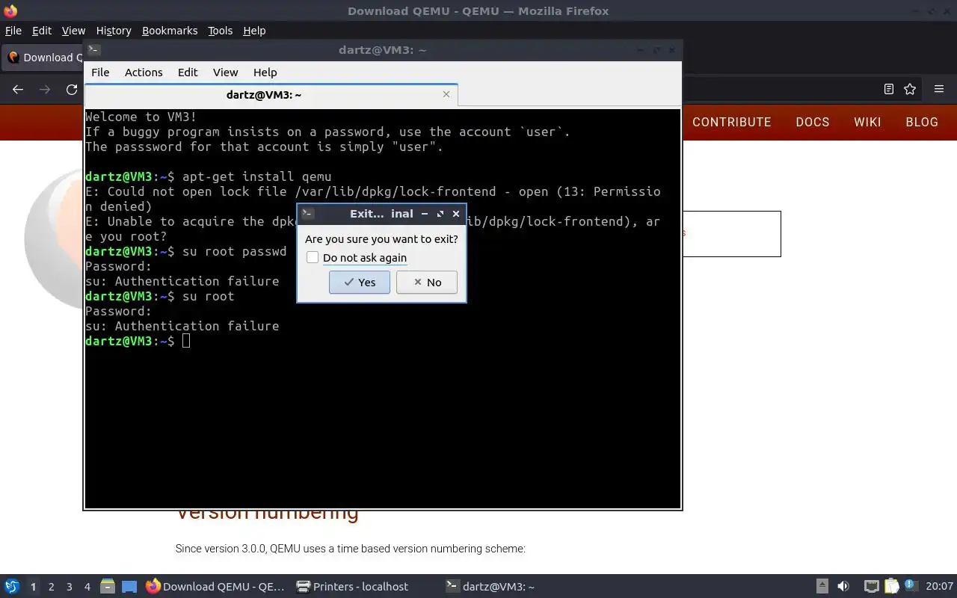Open the BLOG link on QEMU site
957x598 pixels.
pyautogui.click(x=922, y=122)
